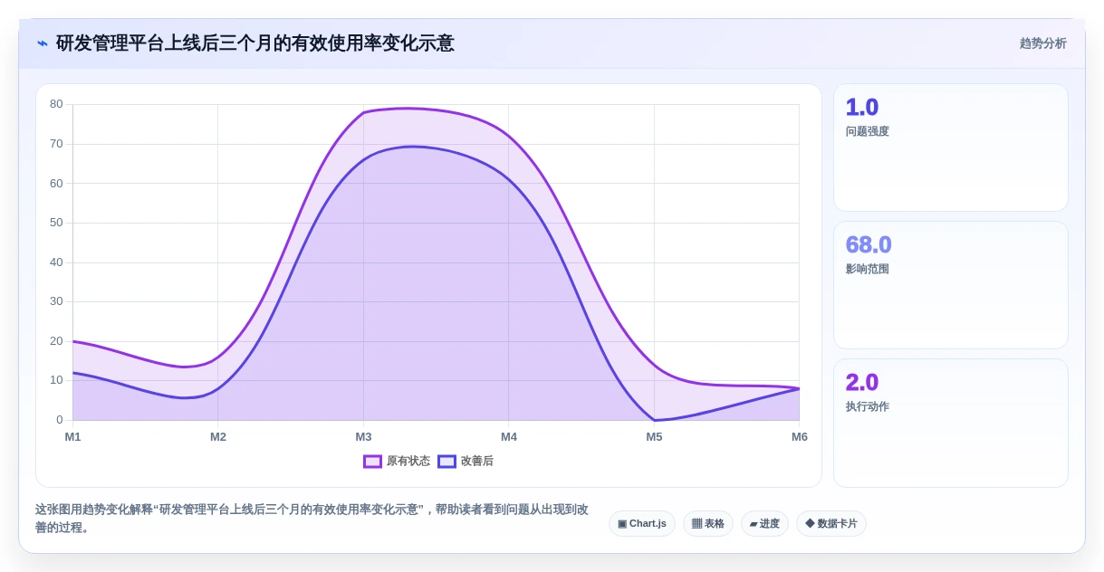The width and height of the screenshot is (1104, 572).
Task: Click the 70 y-axis tick label
Action: pos(56,144)
